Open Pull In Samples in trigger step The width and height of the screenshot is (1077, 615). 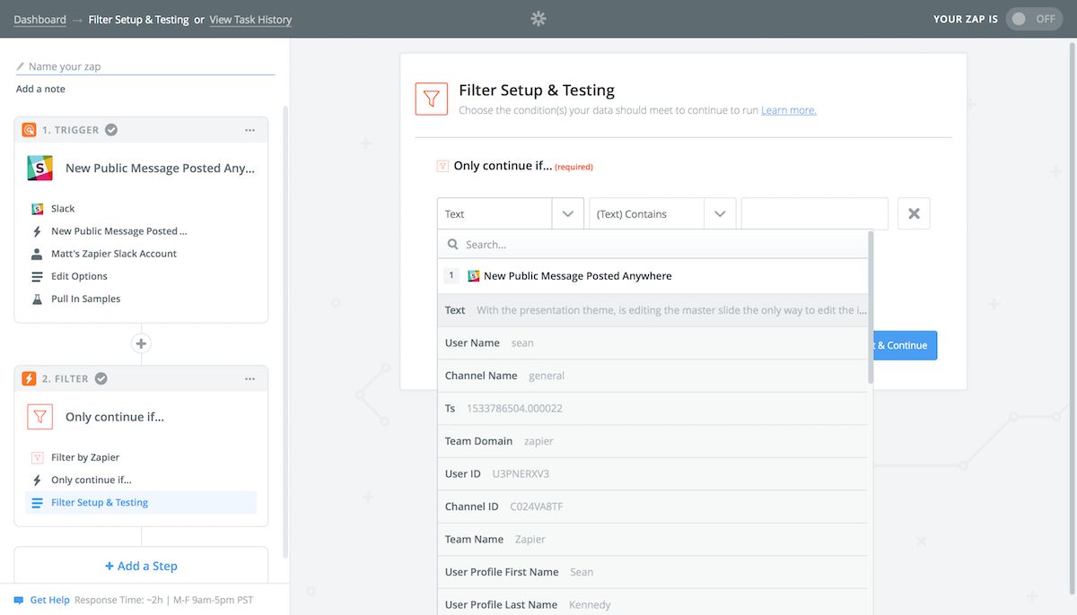pyautogui.click(x=85, y=299)
